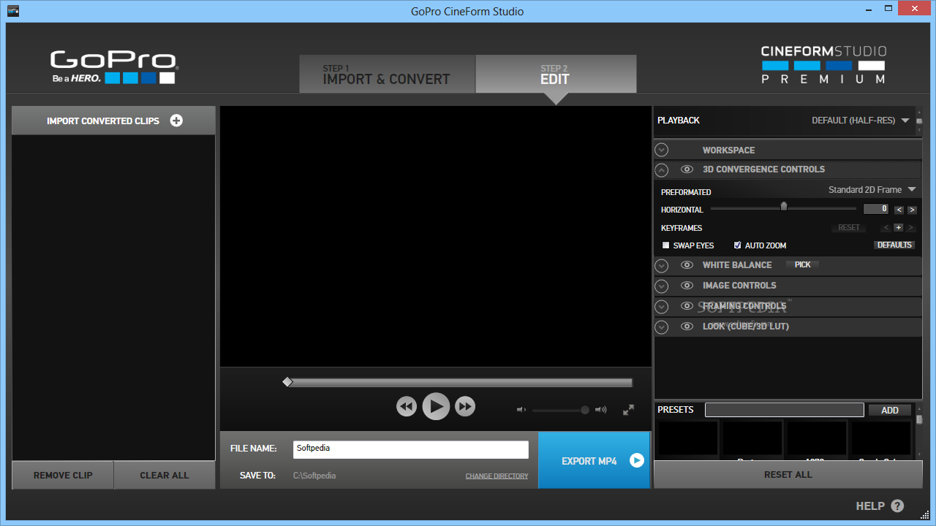Toggle the Image Controls eye icon
Viewport: 936px width, 526px height.
click(687, 286)
